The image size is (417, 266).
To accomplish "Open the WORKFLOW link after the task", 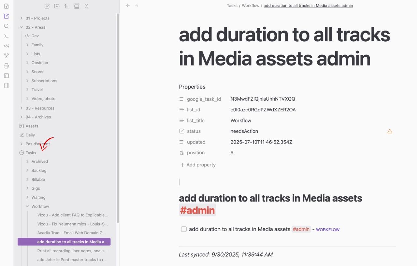I will tap(327, 230).
